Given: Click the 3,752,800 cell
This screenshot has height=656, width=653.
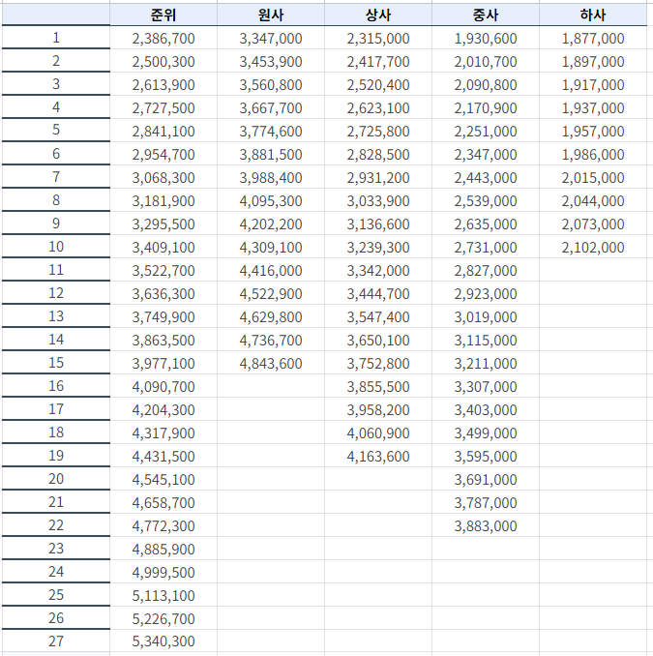Looking at the screenshot, I should [x=378, y=364].
